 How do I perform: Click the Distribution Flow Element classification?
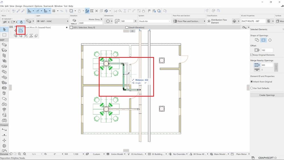click(219, 21)
